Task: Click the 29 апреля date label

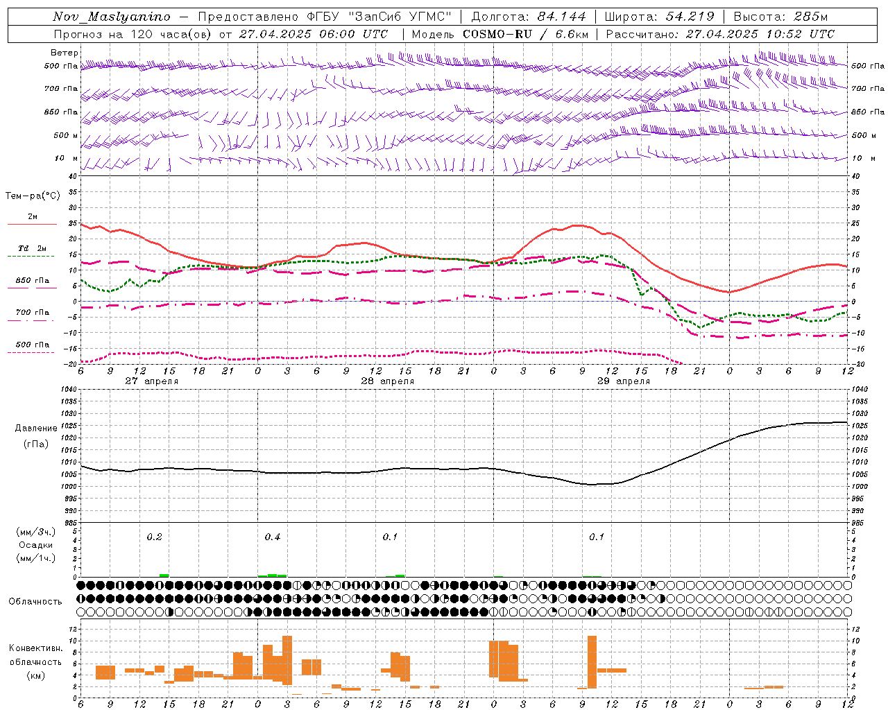Action: click(x=624, y=381)
